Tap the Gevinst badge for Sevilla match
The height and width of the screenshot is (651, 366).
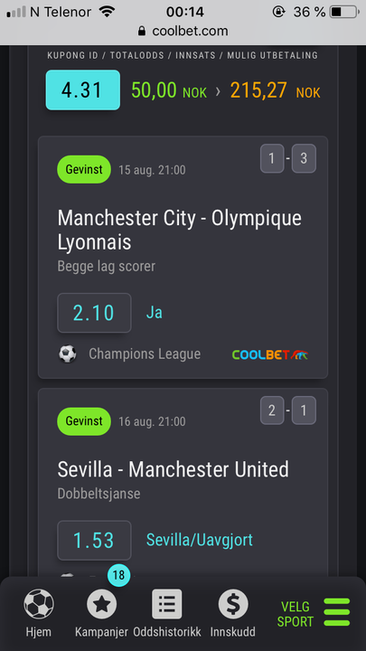pyautogui.click(x=84, y=421)
